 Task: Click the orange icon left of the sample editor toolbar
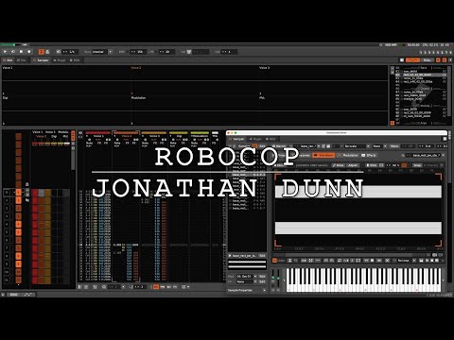coord(274,261)
